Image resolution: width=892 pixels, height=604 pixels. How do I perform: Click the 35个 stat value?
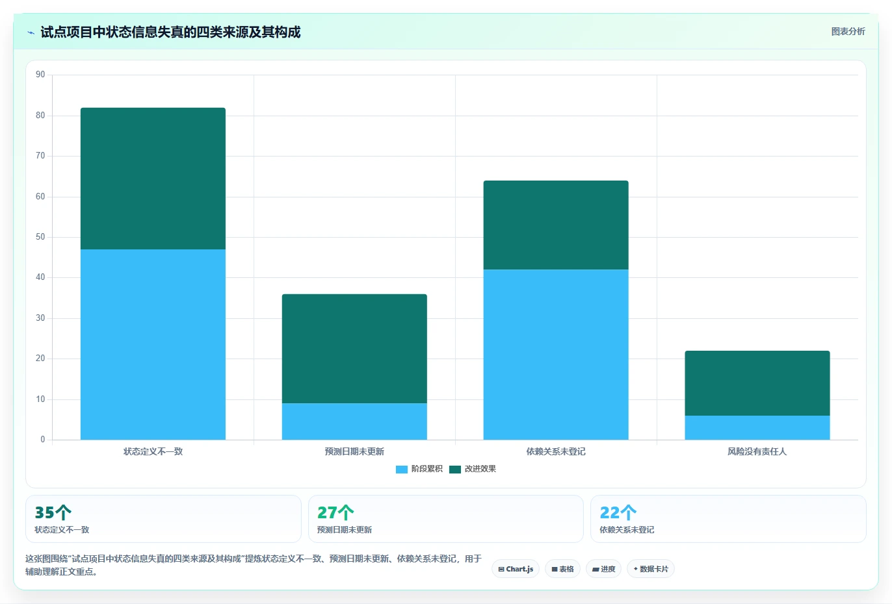[x=53, y=512]
